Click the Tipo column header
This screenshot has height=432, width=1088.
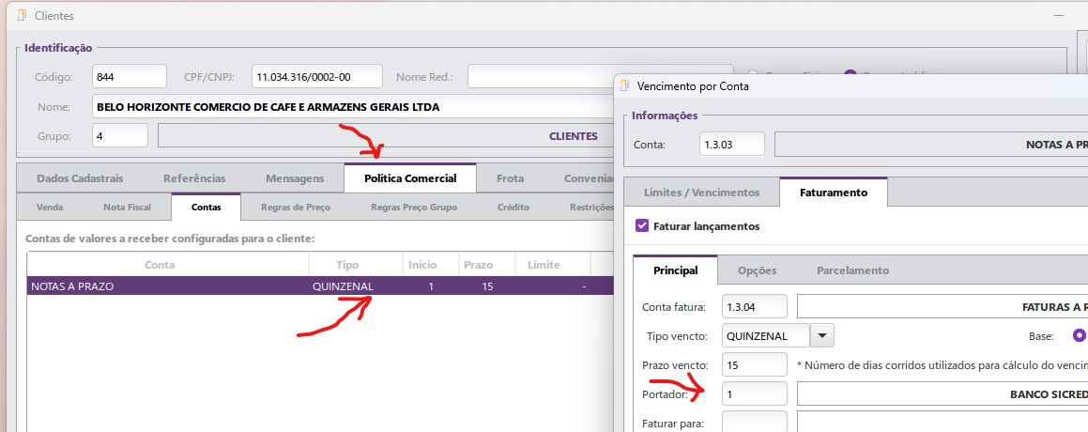[346, 266]
